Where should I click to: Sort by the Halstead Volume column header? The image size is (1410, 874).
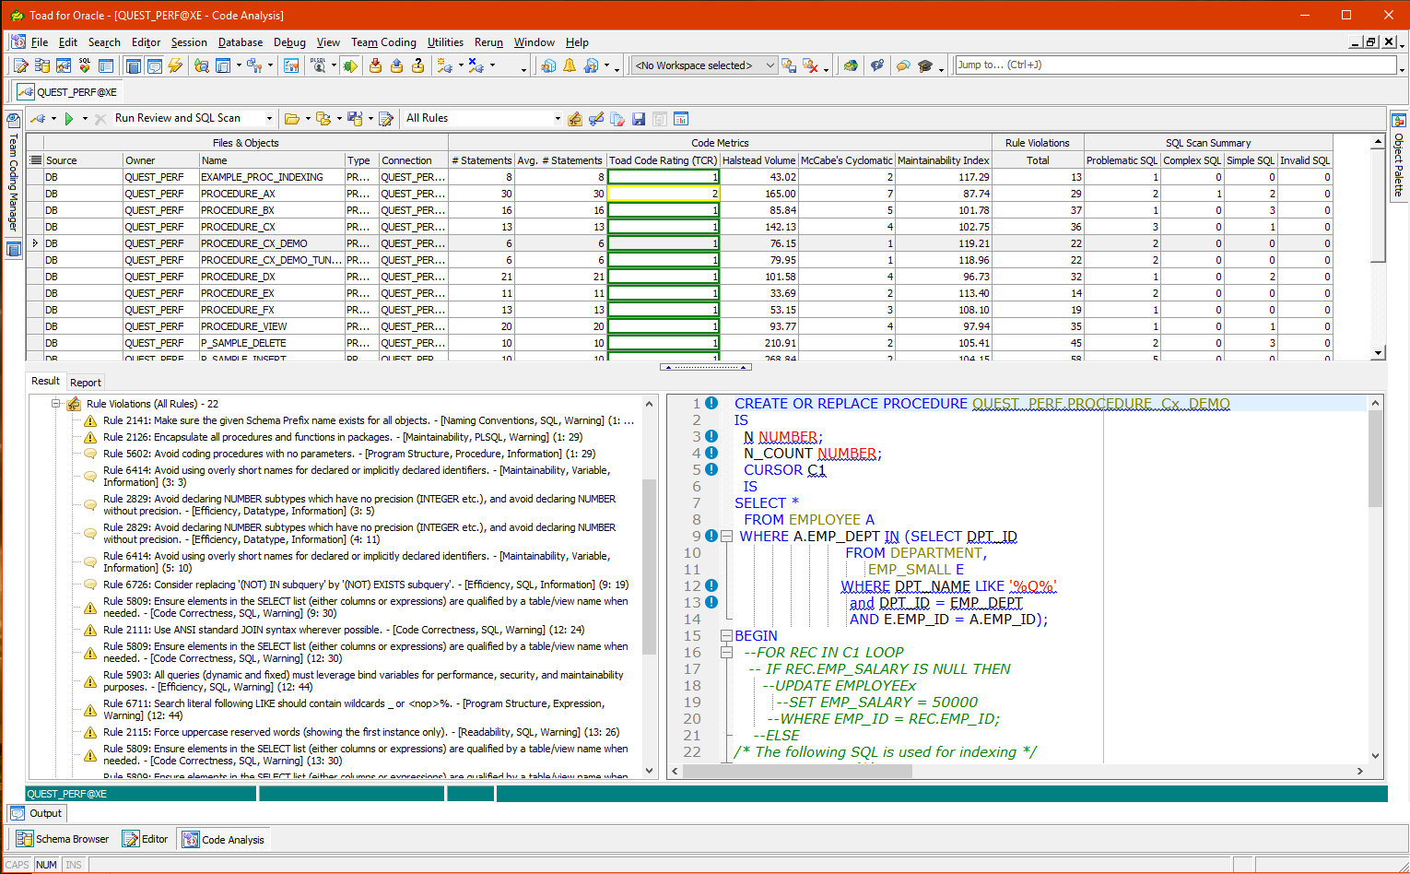(x=758, y=160)
